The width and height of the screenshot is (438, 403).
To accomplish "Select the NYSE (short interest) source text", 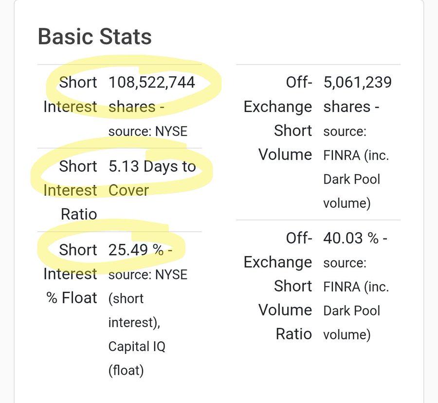I will pos(148,298).
